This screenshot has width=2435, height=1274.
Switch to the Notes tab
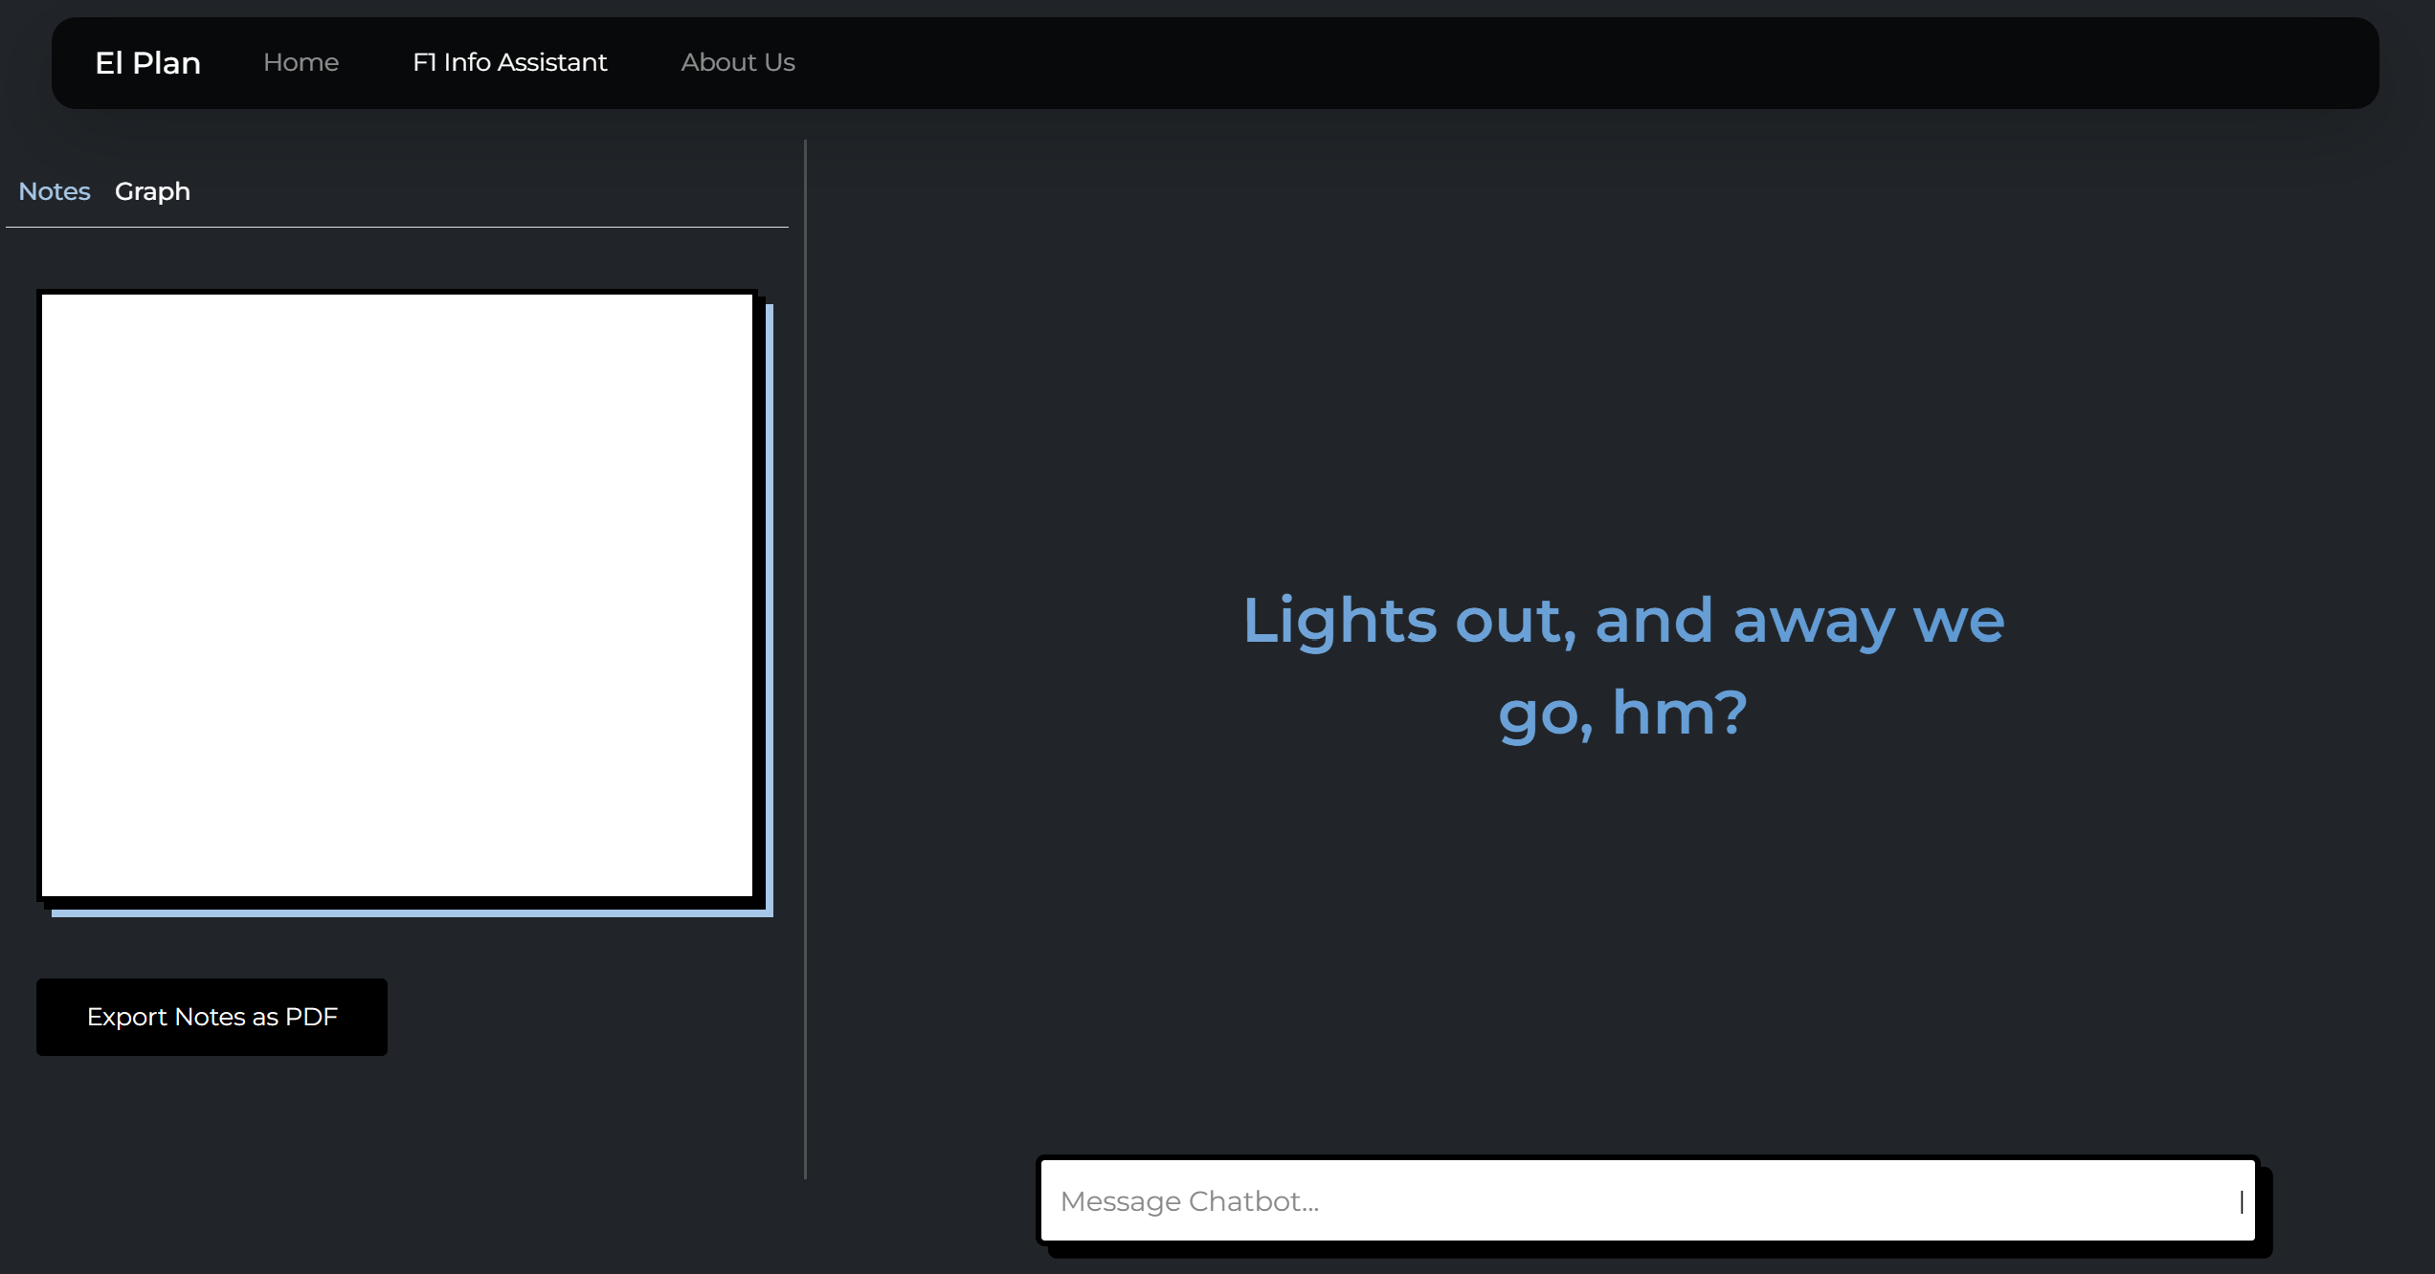click(x=55, y=191)
